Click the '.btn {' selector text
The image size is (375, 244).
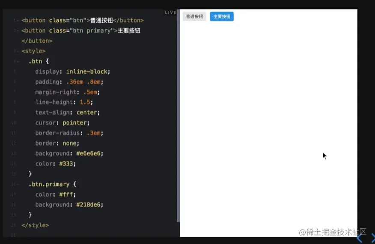pyautogui.click(x=39, y=61)
